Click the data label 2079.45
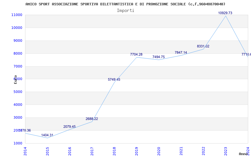251x157 pixels. [x=69, y=127]
